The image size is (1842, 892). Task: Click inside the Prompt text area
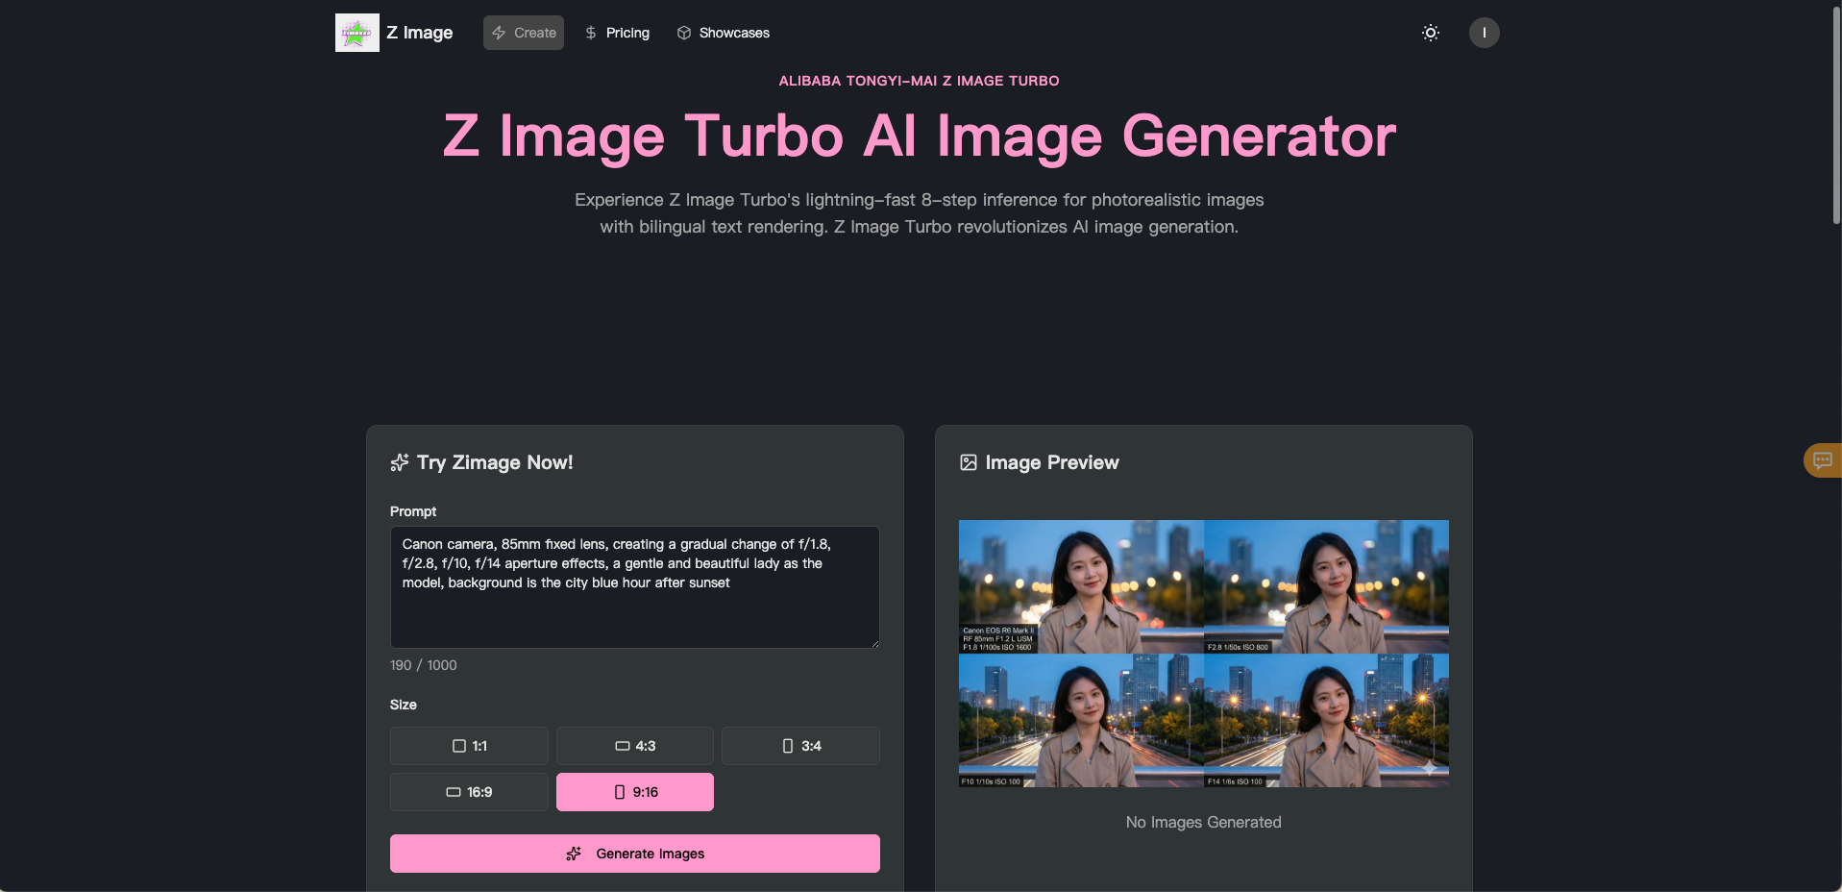pos(635,587)
